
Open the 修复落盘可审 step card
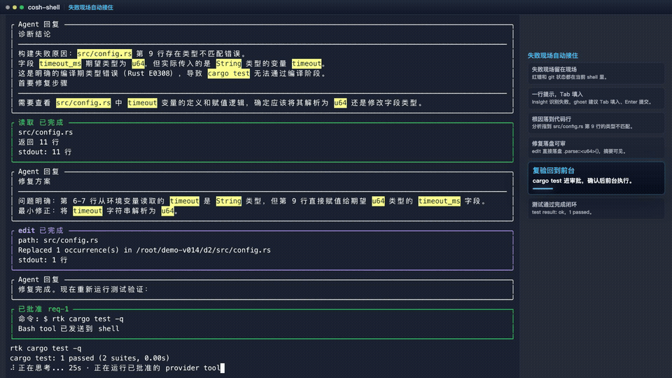596,147
